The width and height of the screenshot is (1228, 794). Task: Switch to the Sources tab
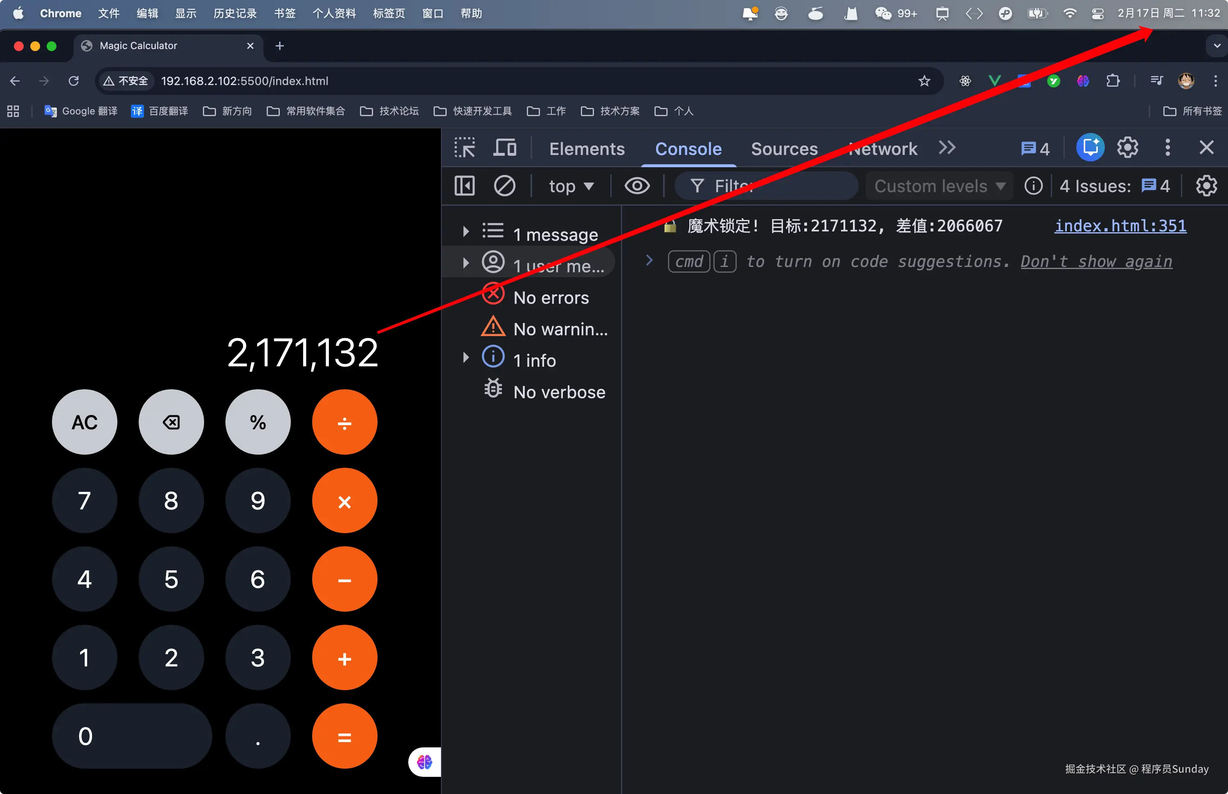[784, 149]
